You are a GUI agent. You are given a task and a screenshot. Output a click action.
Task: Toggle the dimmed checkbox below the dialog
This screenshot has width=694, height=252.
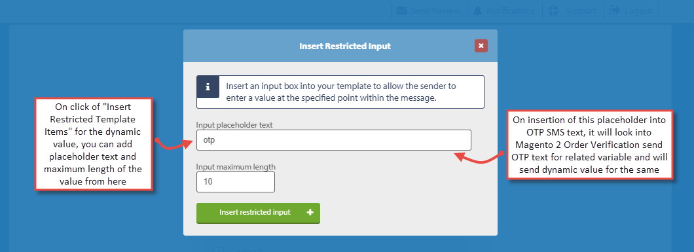[217, 250]
